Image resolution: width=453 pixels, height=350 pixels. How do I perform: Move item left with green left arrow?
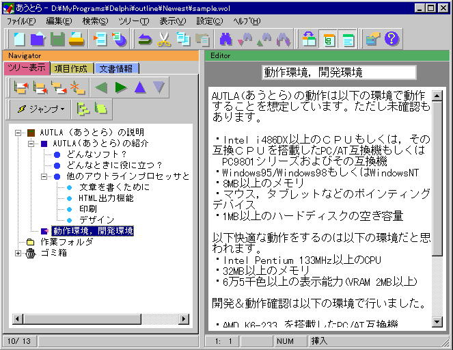(x=101, y=87)
